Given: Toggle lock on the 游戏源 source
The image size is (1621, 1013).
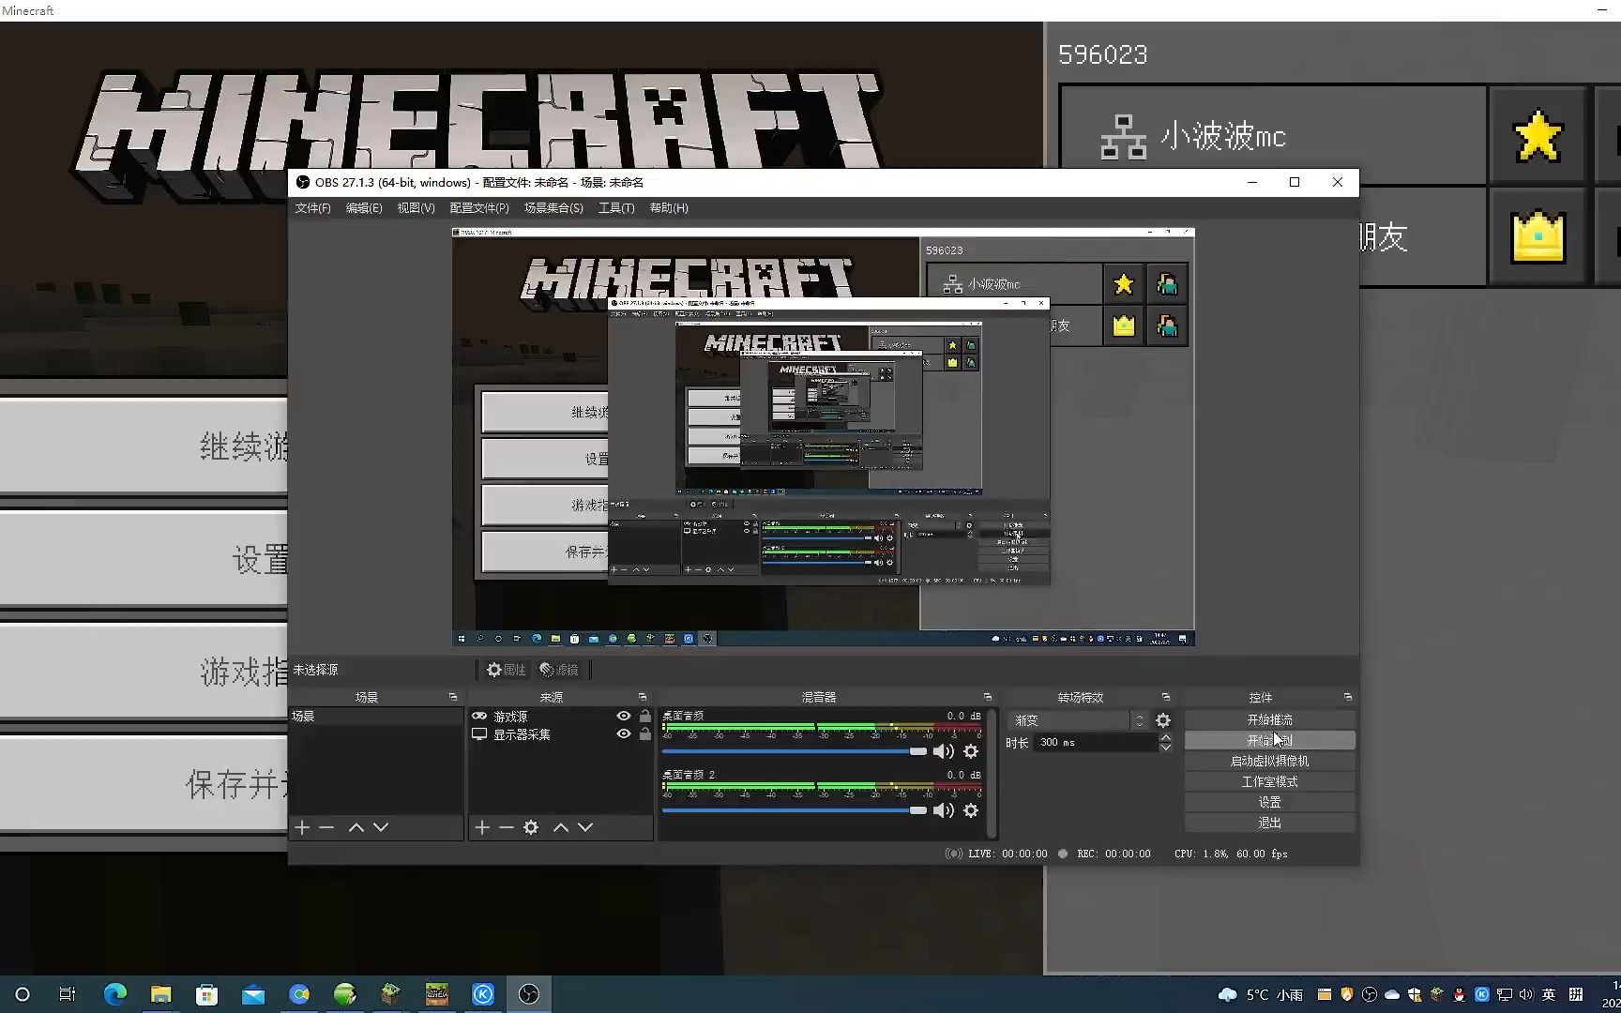Looking at the screenshot, I should click(644, 716).
